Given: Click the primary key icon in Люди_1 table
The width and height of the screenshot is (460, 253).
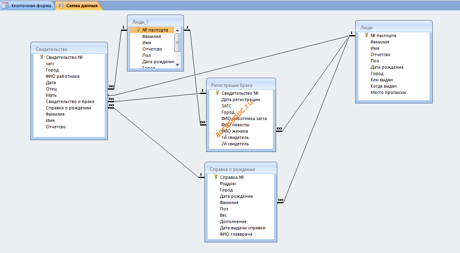Looking at the screenshot, I should click(x=138, y=30).
